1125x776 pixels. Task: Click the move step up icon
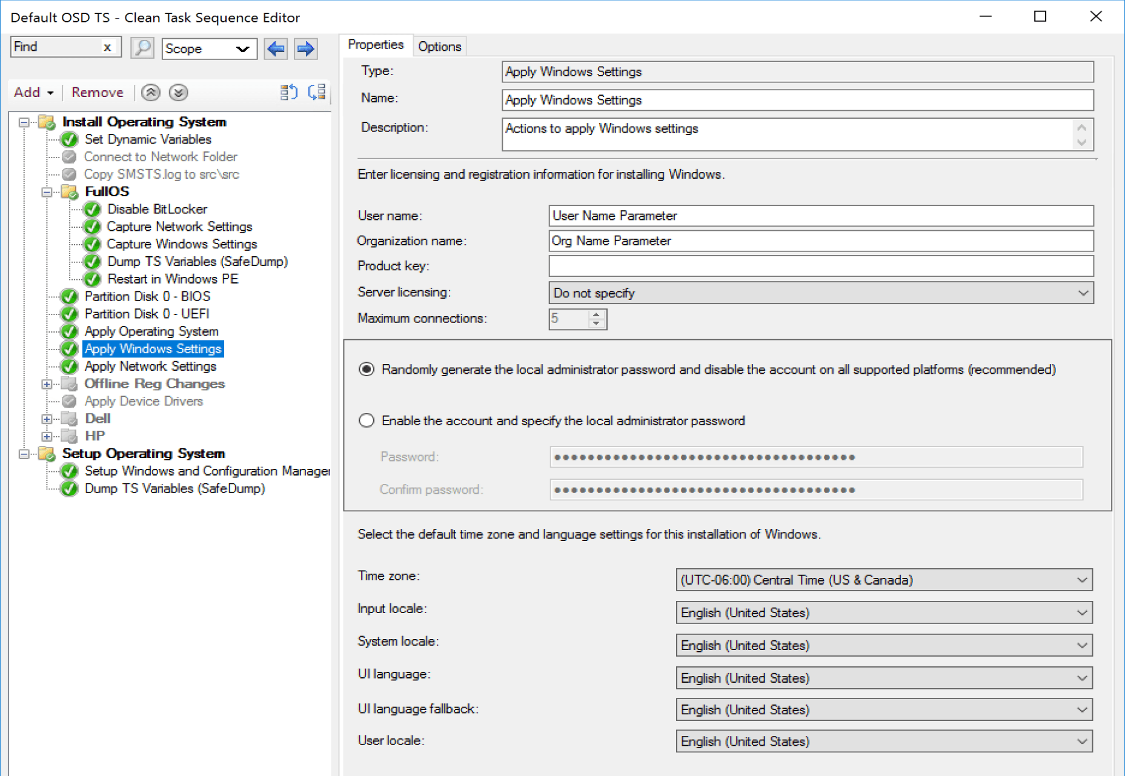151,92
